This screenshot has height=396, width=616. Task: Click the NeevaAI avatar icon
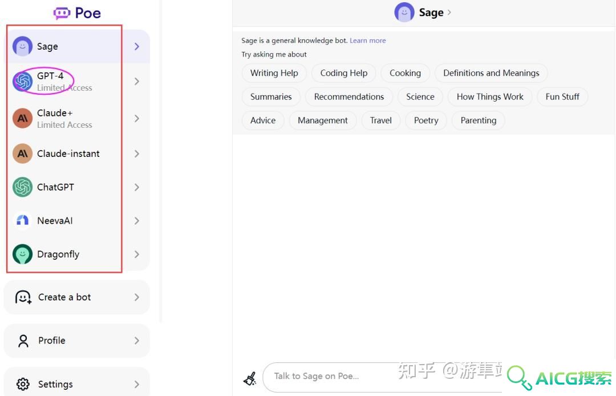[x=22, y=220]
